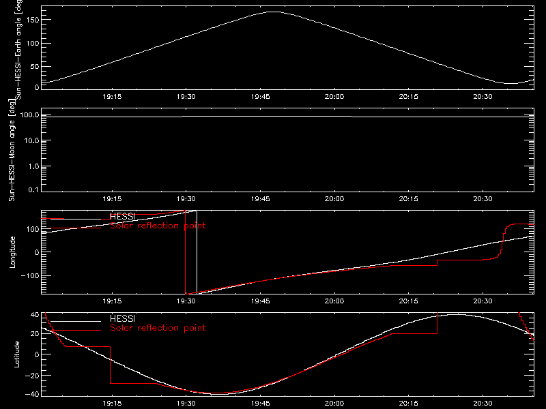Click the red legend line in Longitude plot
Viewport: 546px width, 409px height.
[x=76, y=228]
